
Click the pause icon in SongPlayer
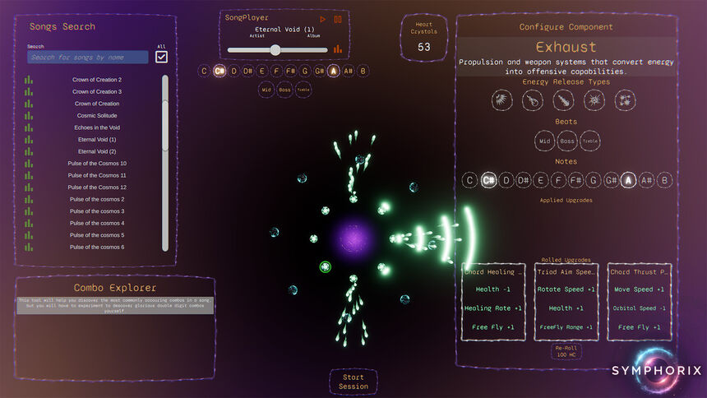(337, 19)
